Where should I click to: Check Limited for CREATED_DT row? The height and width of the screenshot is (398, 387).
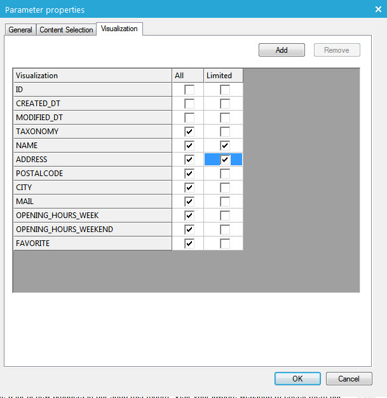tap(224, 104)
